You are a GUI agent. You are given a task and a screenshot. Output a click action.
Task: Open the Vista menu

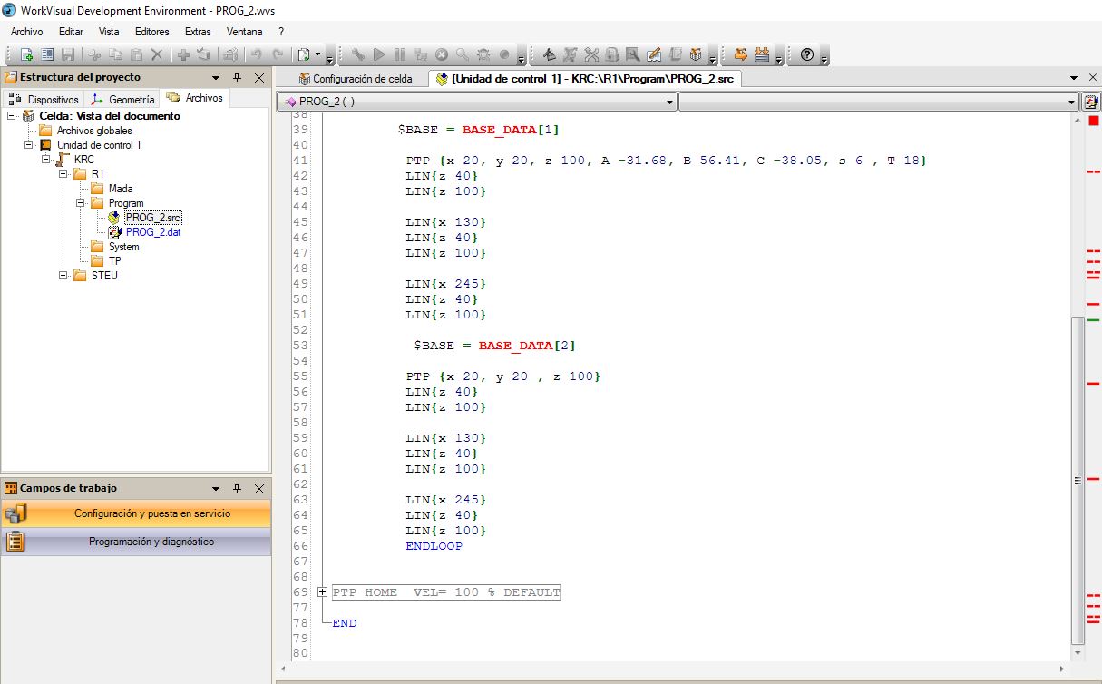pyautogui.click(x=109, y=31)
